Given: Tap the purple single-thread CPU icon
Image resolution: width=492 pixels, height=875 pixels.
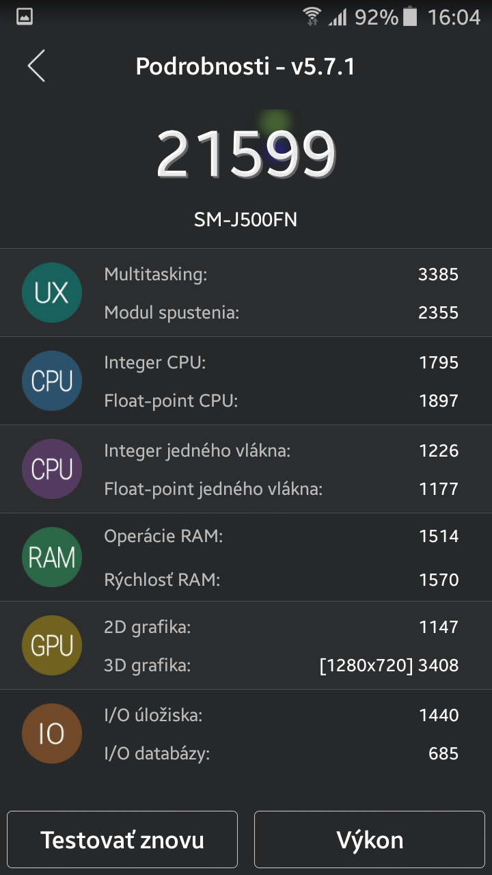Looking at the screenshot, I should click(x=52, y=469).
